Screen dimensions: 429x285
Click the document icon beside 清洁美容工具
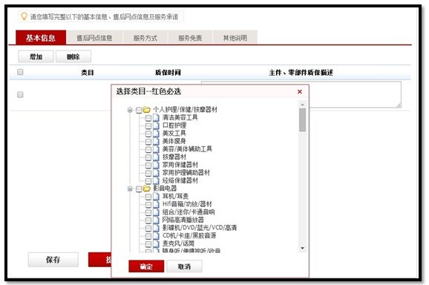[156, 117]
